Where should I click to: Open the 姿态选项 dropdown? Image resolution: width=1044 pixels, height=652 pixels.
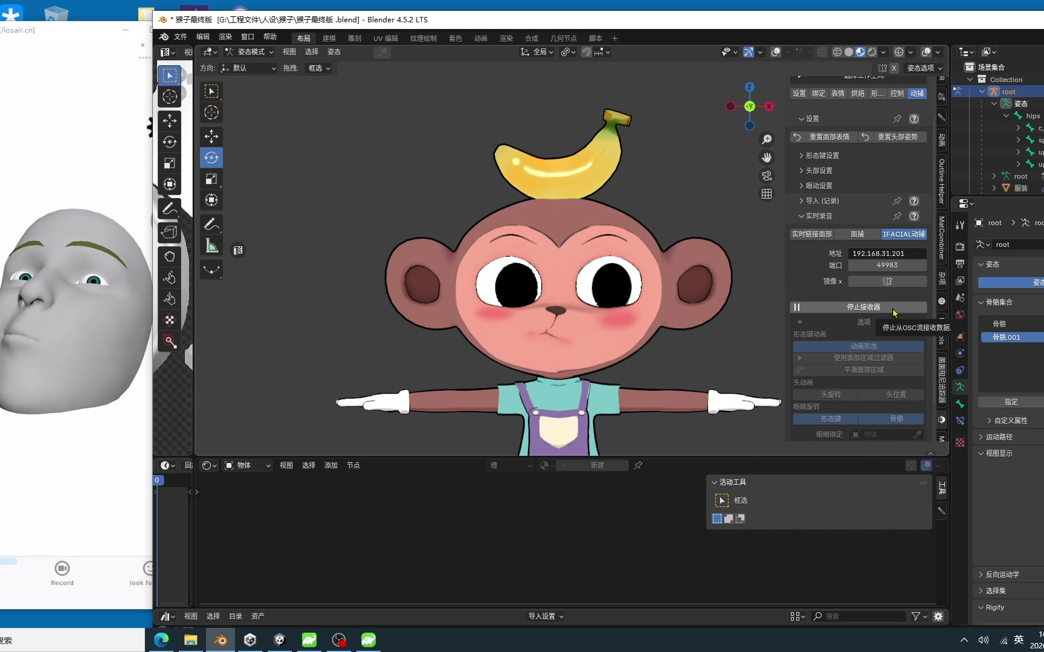tap(924, 68)
